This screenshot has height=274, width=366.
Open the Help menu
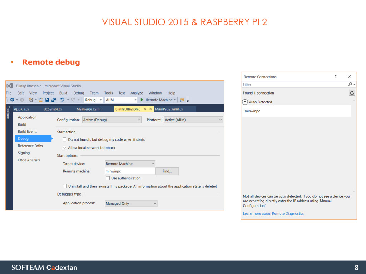click(x=171, y=93)
